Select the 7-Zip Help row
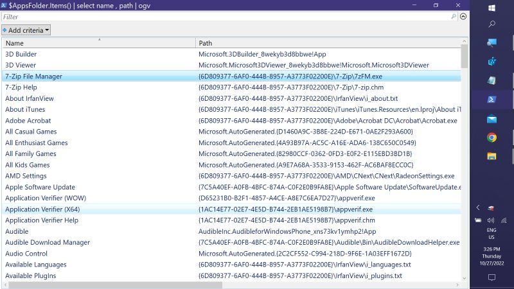This screenshot has width=514, height=289. [x=231, y=87]
